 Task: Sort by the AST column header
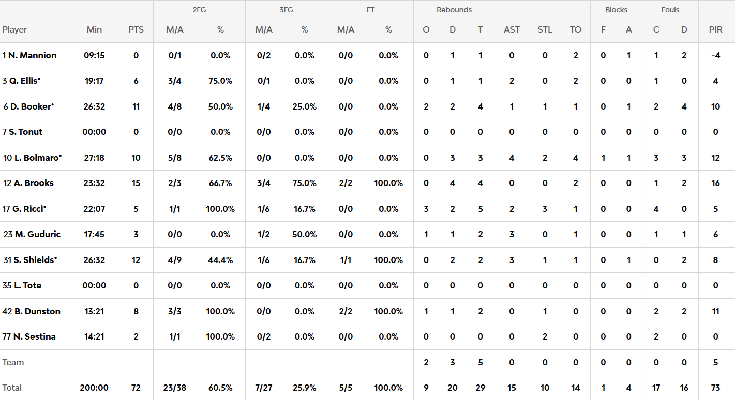512,29
